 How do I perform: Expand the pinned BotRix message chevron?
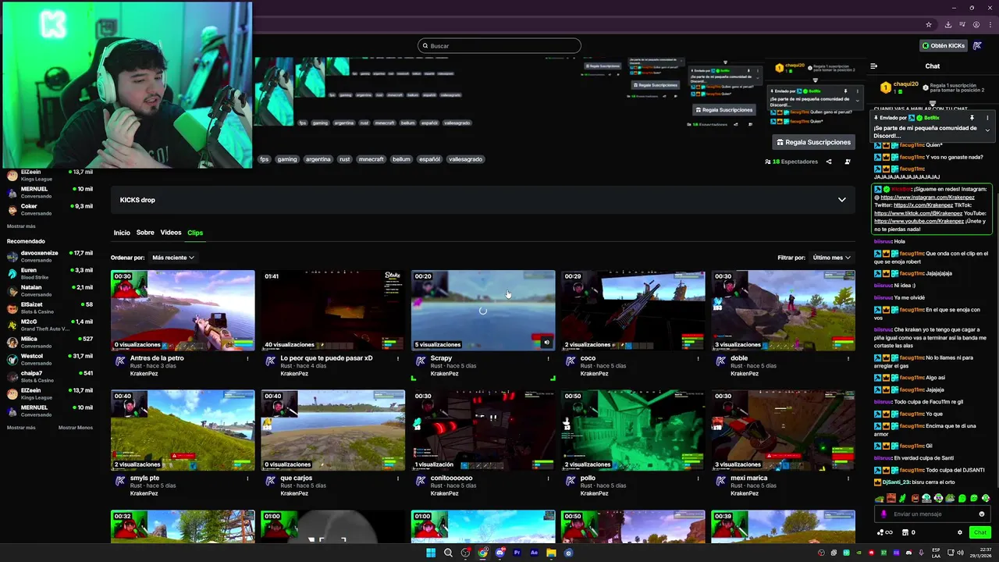pos(987,130)
